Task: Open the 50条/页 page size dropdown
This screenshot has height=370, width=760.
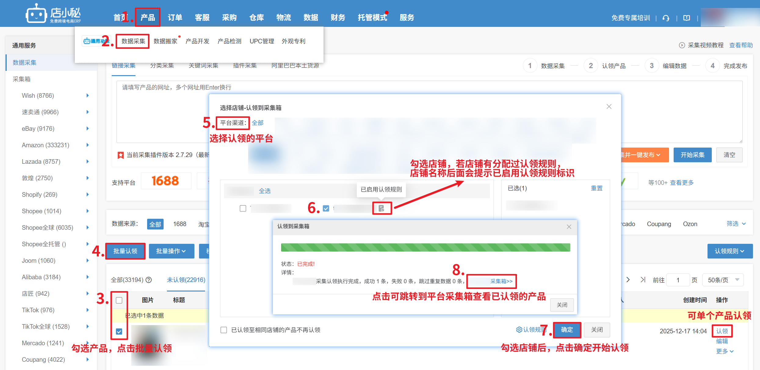Action: pos(722,280)
